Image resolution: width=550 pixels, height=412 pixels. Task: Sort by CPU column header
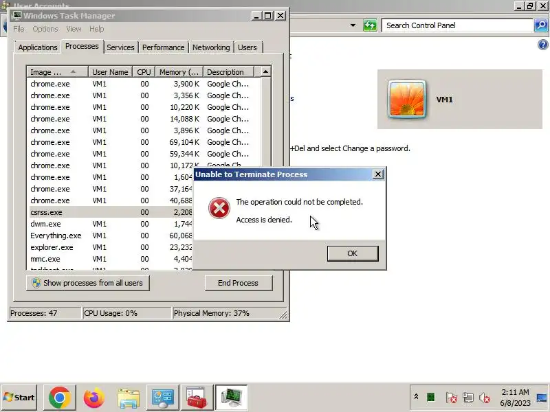144,72
